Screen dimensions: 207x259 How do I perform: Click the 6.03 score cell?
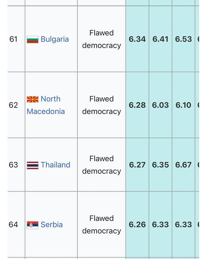pos(160,105)
